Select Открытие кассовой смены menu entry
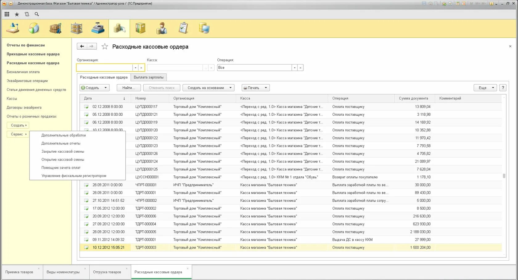518x280 pixels. [63, 160]
